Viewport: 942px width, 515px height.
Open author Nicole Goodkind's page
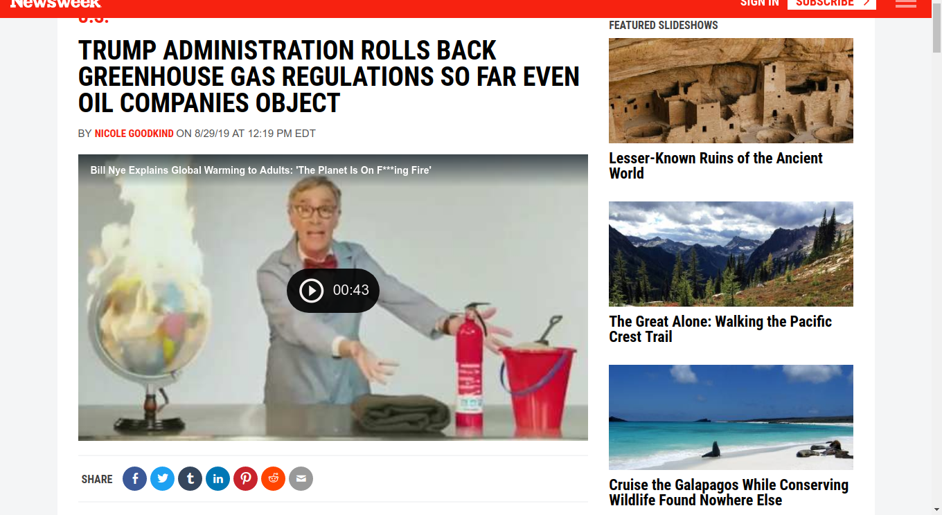pyautogui.click(x=134, y=134)
